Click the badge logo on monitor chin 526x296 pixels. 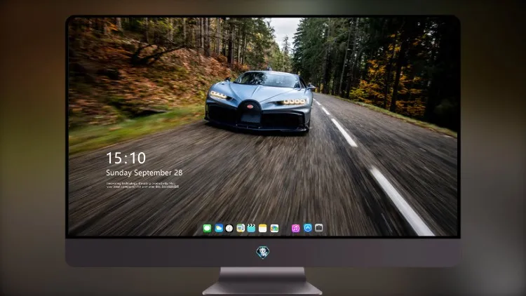tap(263, 253)
